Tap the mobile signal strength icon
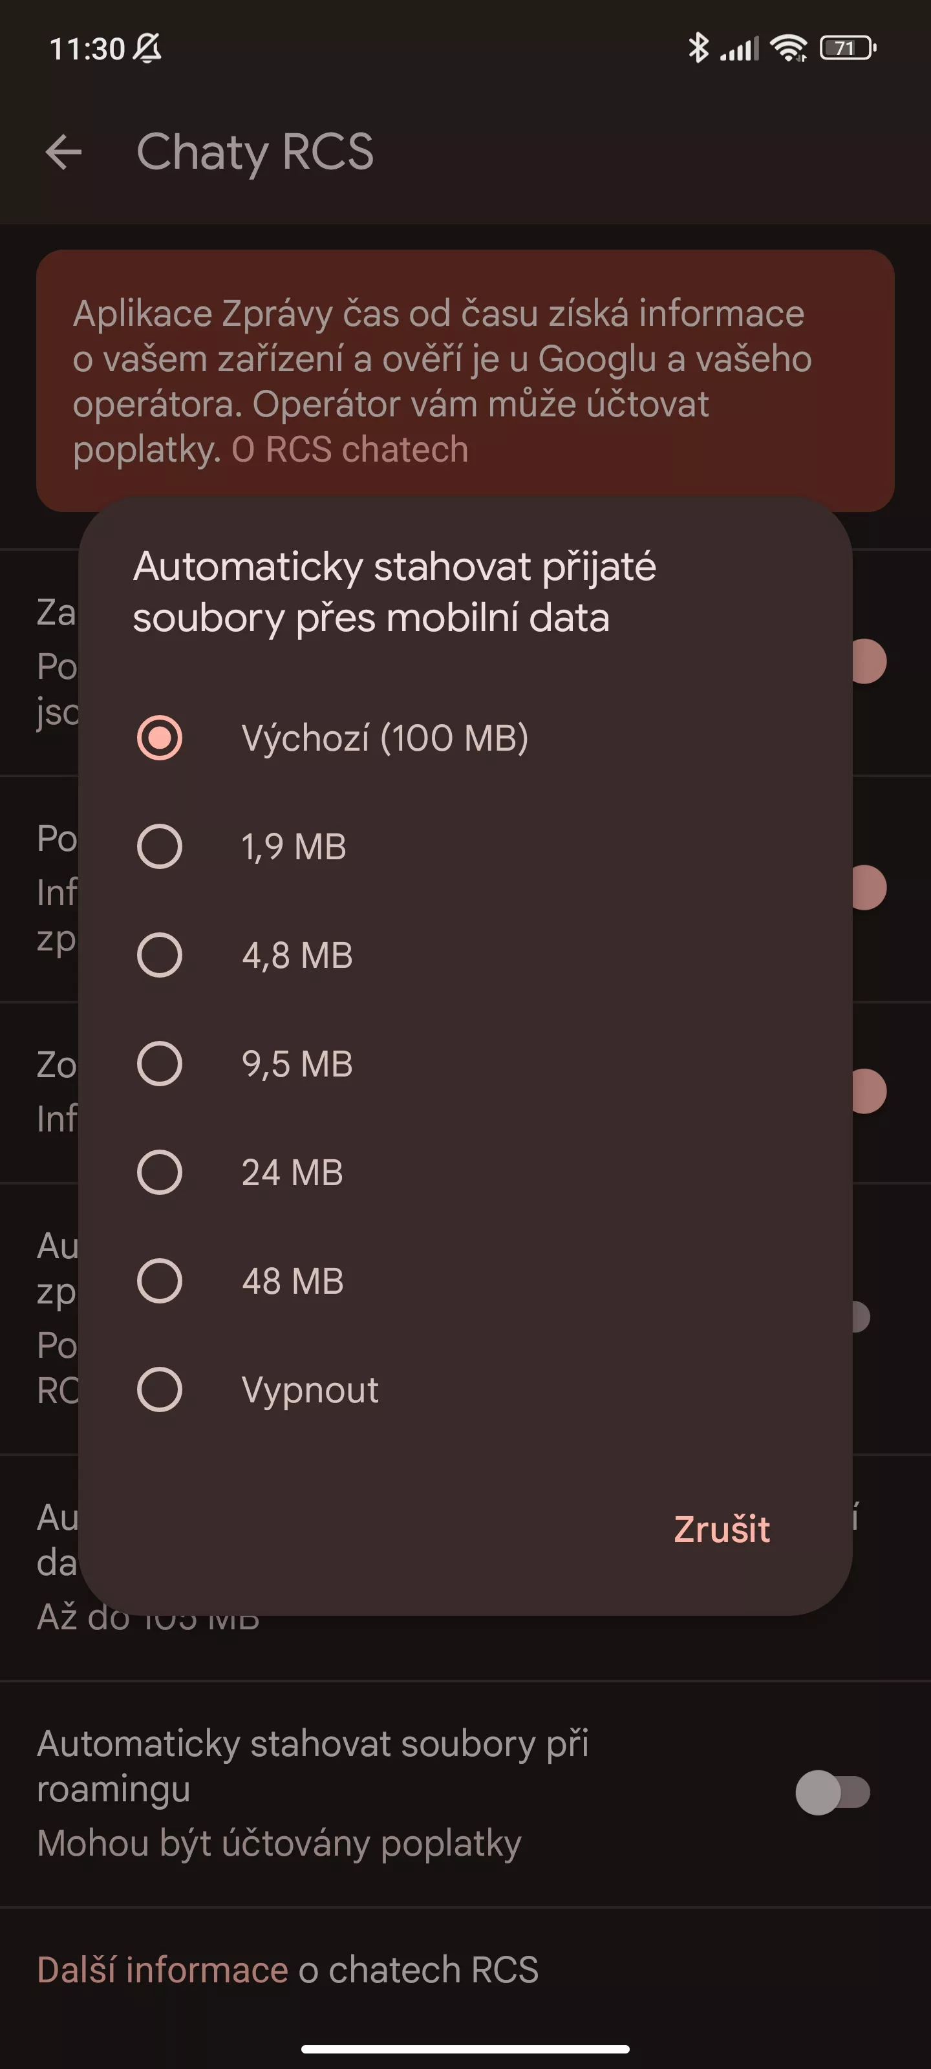The width and height of the screenshot is (931, 2069). coord(739,48)
